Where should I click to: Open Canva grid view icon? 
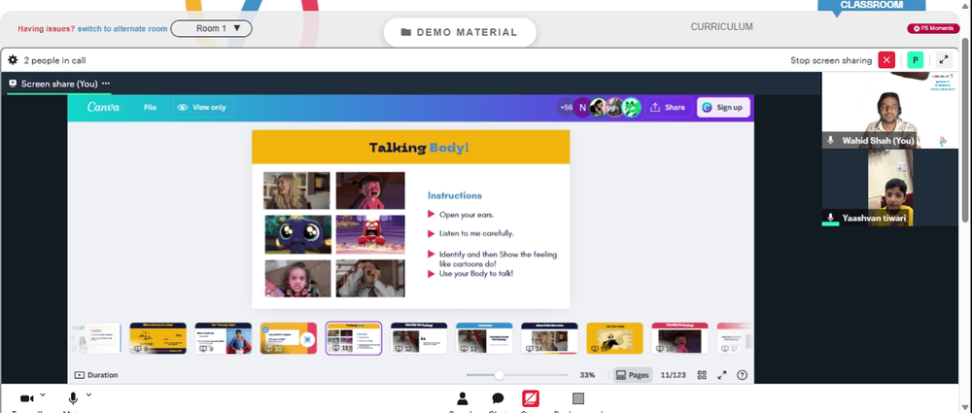coord(702,375)
